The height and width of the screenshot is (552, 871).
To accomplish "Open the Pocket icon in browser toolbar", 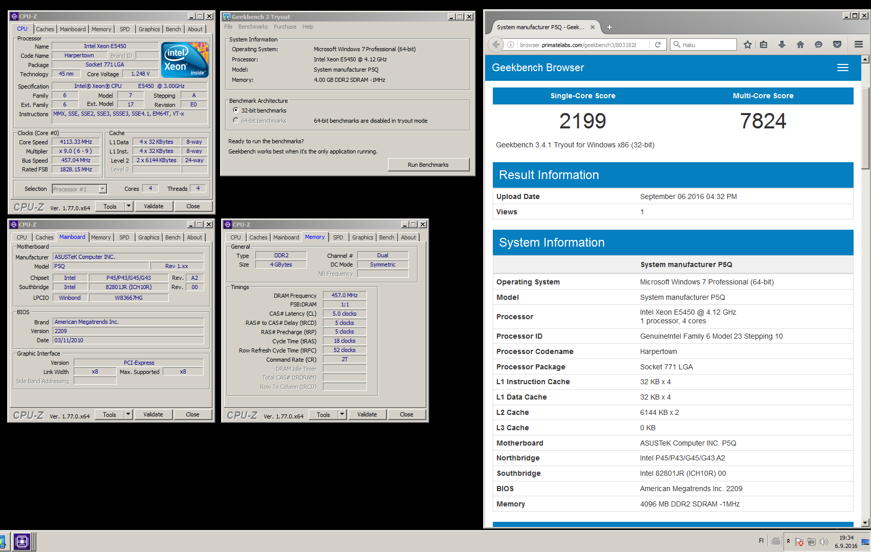I will (x=837, y=45).
